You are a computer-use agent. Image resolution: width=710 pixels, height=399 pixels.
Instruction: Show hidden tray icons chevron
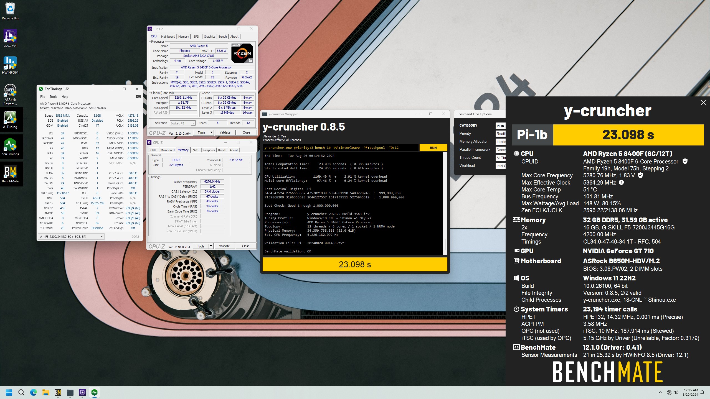pos(660,392)
